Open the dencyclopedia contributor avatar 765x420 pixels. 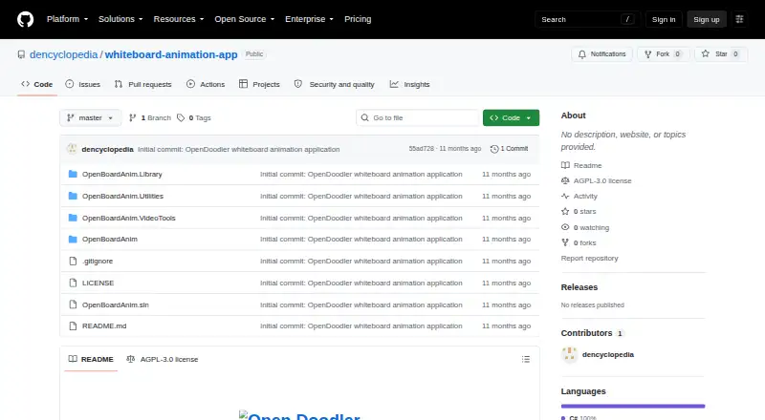click(569, 355)
